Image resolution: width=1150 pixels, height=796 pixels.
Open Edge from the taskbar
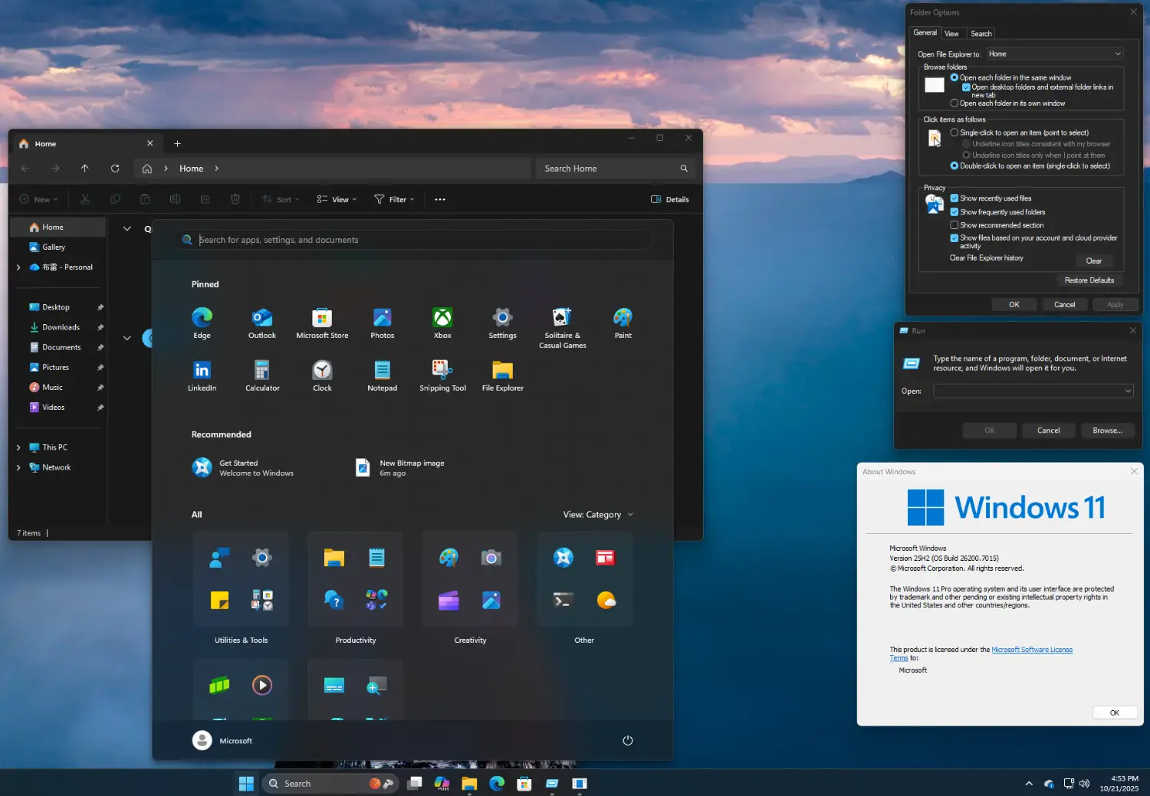pyautogui.click(x=497, y=783)
